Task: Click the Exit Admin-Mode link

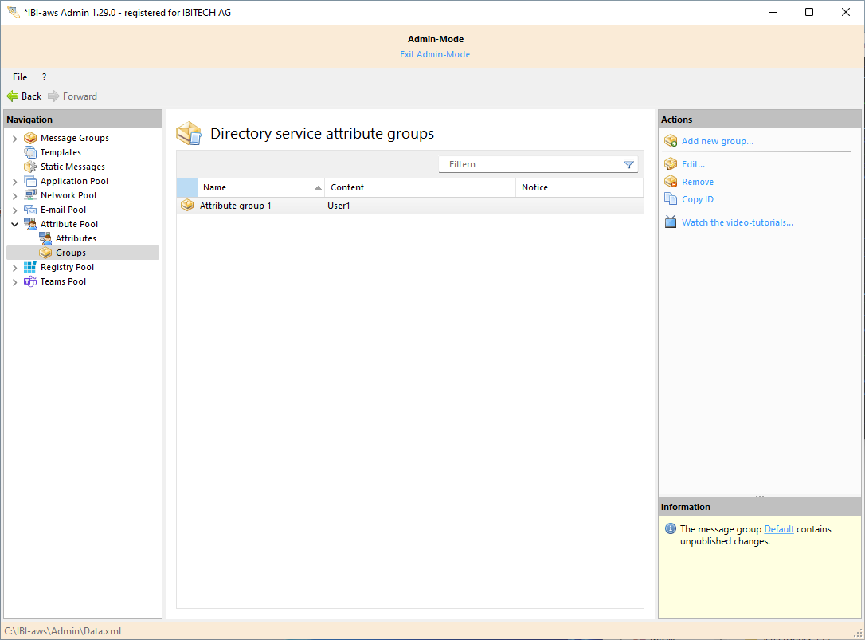Action: click(x=435, y=54)
